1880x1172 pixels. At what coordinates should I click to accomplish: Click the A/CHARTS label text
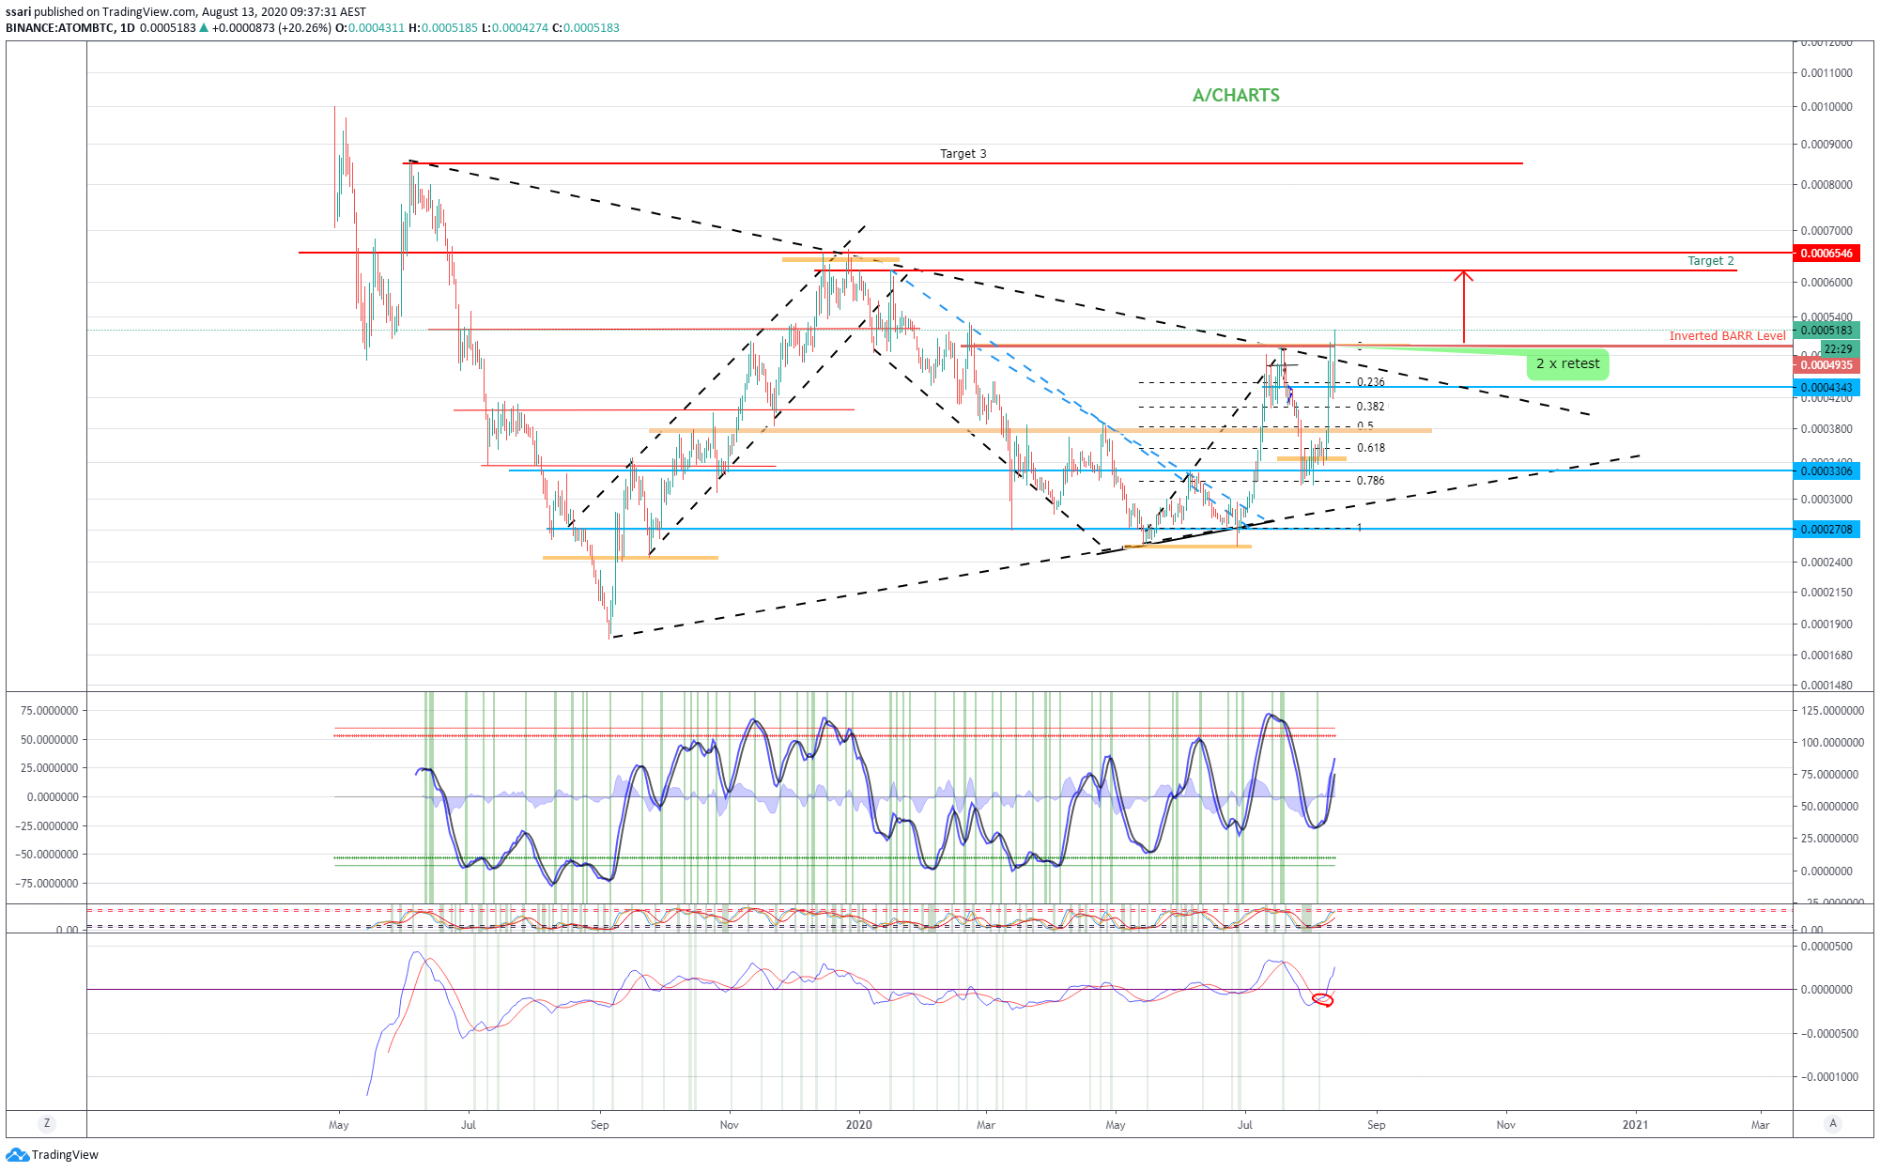click(x=1236, y=95)
